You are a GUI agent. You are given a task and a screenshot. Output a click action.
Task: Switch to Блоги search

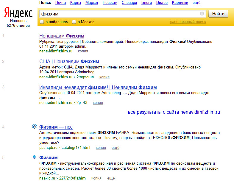tap(146, 3)
